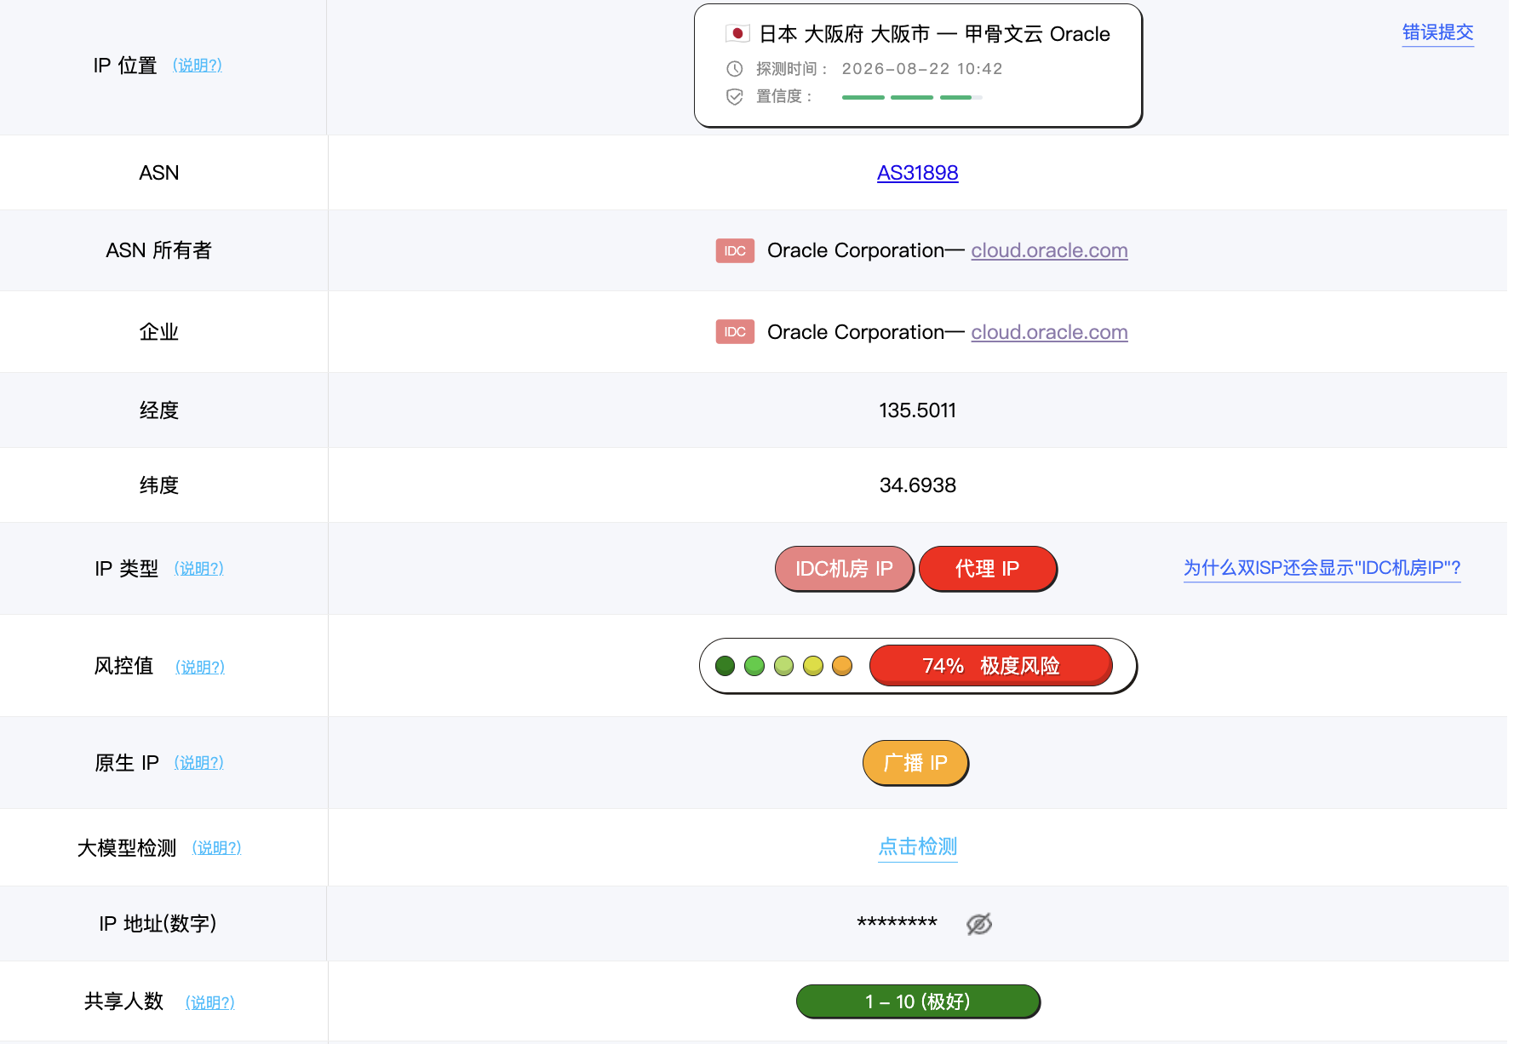The height and width of the screenshot is (1044, 1514).
Task: Click the 企业 row label
Action: point(159,332)
